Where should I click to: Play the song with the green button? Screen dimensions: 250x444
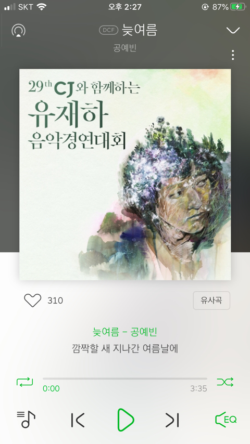point(126,420)
